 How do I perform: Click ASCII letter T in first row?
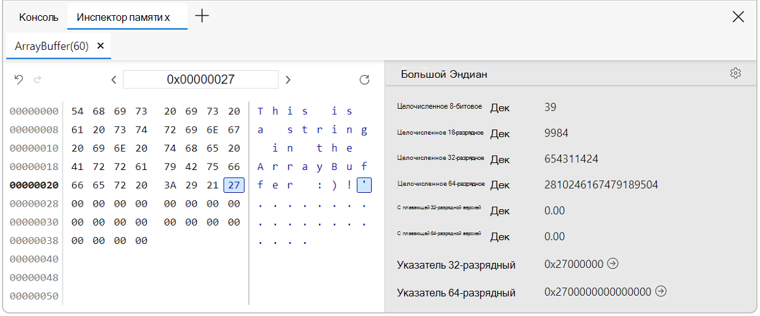(x=260, y=111)
